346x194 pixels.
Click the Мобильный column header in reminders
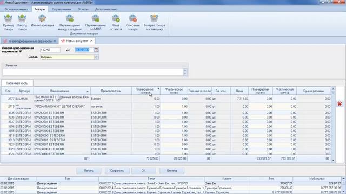tap(317, 179)
